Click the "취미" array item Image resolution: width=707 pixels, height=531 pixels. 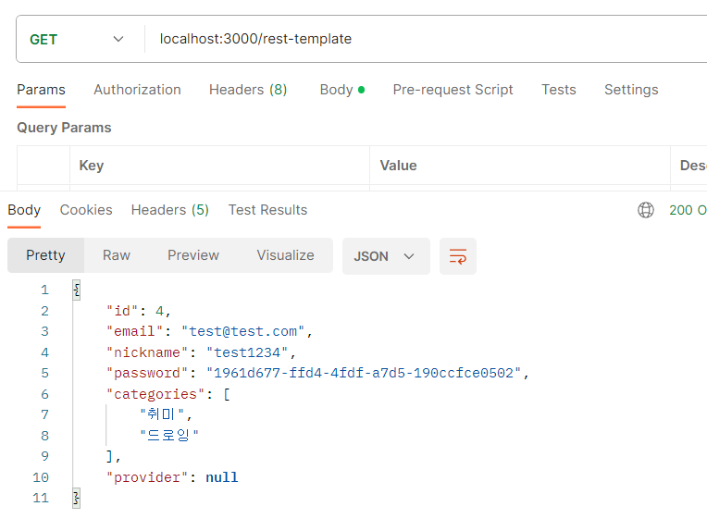[162, 414]
